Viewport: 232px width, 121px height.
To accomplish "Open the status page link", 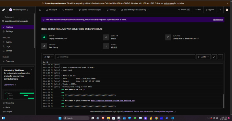I will point(169,3).
